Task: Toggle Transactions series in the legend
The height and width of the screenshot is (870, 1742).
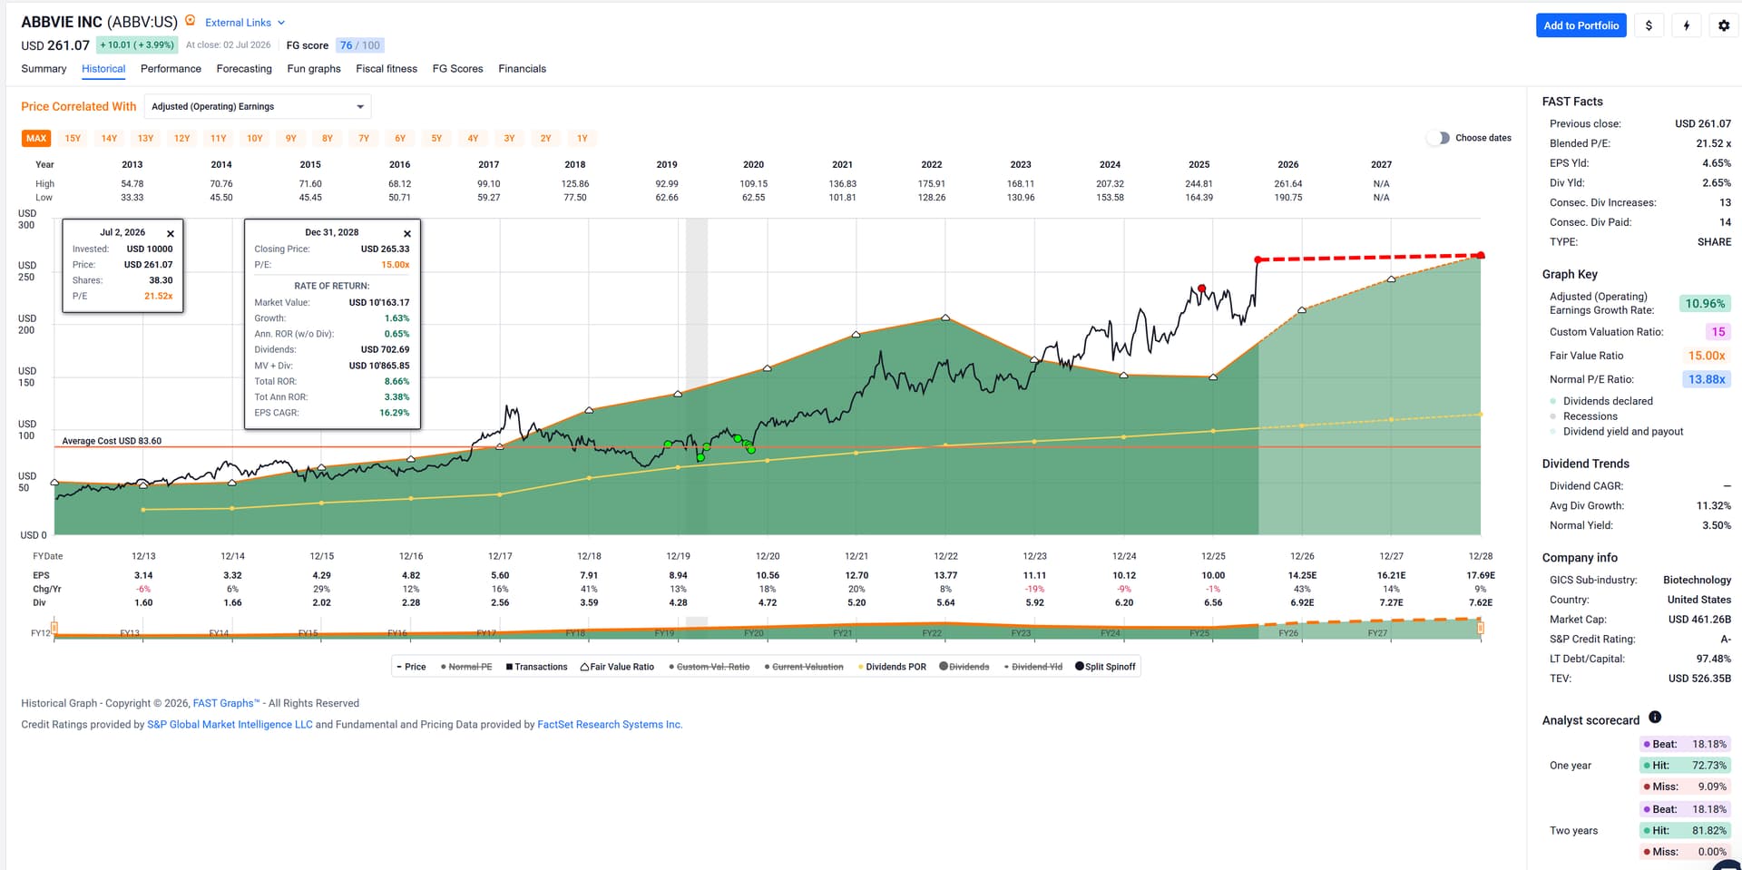Action: (536, 667)
